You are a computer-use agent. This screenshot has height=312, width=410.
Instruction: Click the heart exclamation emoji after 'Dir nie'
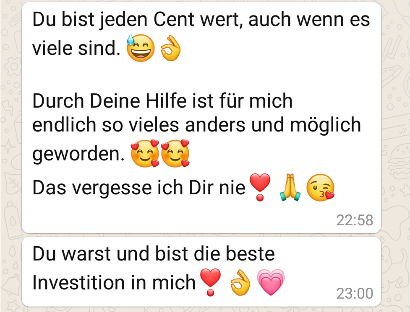coord(260,187)
